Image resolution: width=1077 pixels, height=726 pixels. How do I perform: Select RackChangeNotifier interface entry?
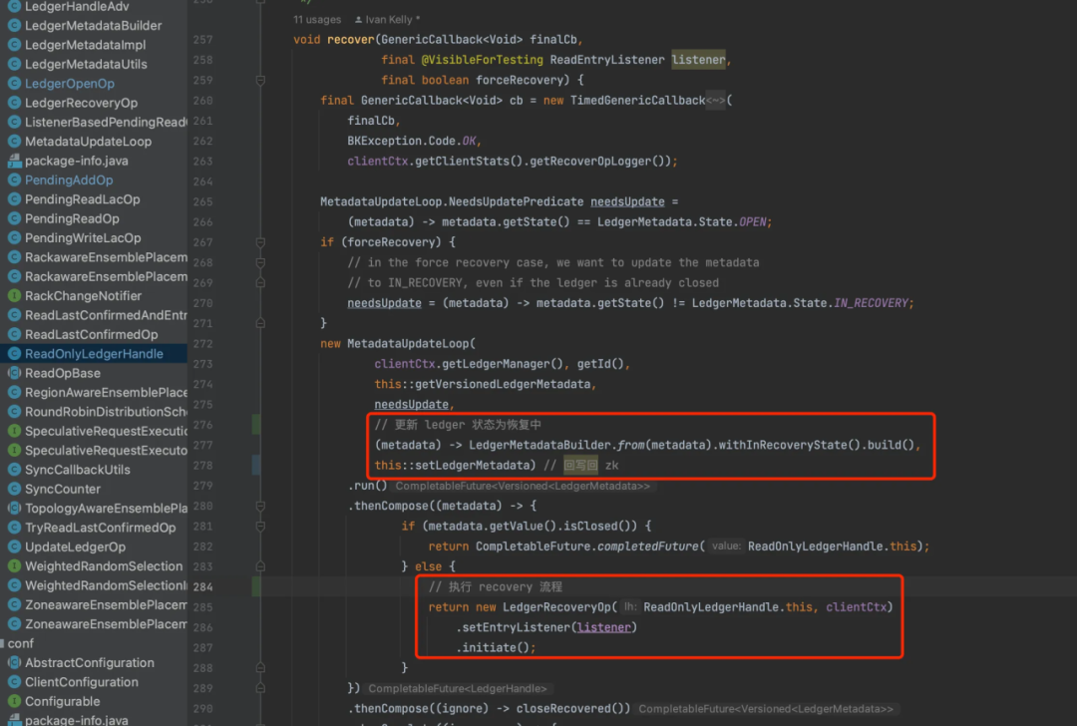[83, 295]
